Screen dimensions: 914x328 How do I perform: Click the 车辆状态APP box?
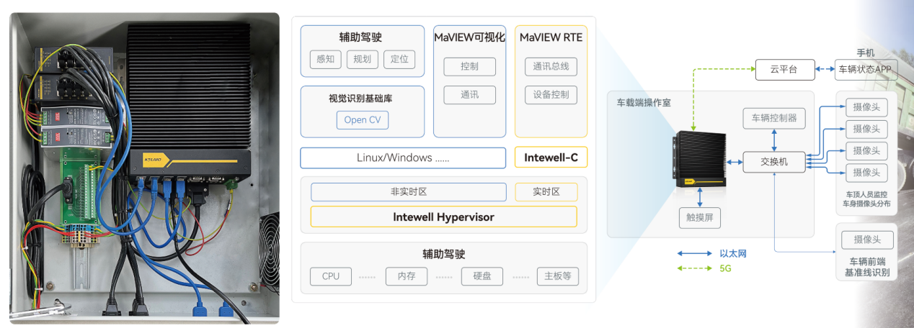coord(864,70)
